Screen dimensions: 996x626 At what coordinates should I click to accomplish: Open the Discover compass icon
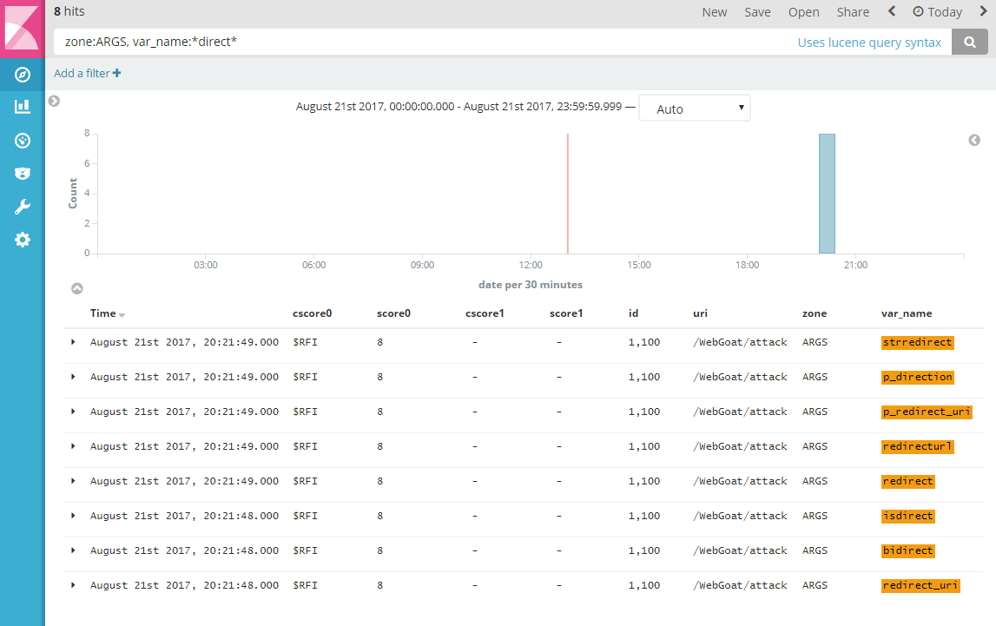tap(23, 75)
